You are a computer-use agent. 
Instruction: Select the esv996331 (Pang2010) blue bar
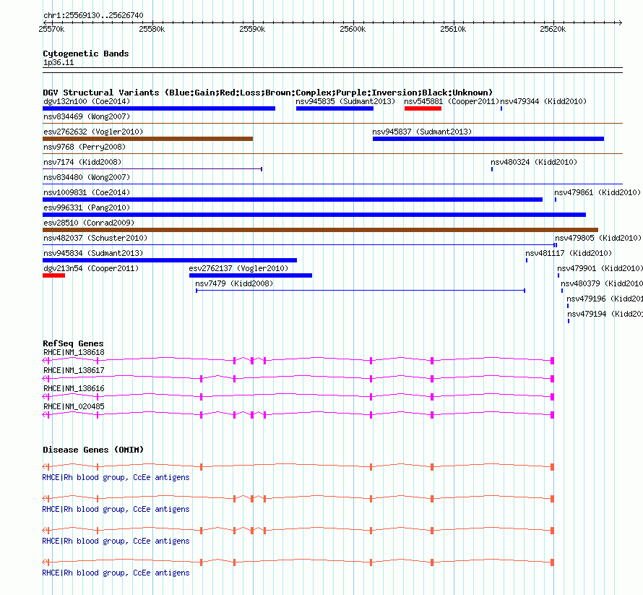[x=314, y=215]
